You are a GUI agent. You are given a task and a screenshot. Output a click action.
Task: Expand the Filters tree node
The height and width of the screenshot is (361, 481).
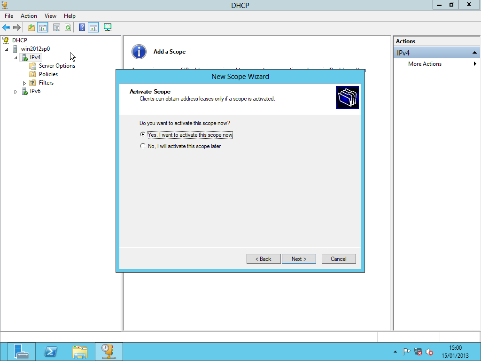point(24,83)
